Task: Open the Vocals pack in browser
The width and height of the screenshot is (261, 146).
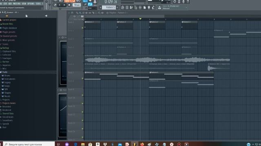Action: coord(7,96)
